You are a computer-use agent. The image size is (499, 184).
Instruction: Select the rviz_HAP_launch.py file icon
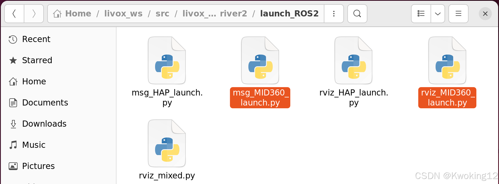point(353,60)
